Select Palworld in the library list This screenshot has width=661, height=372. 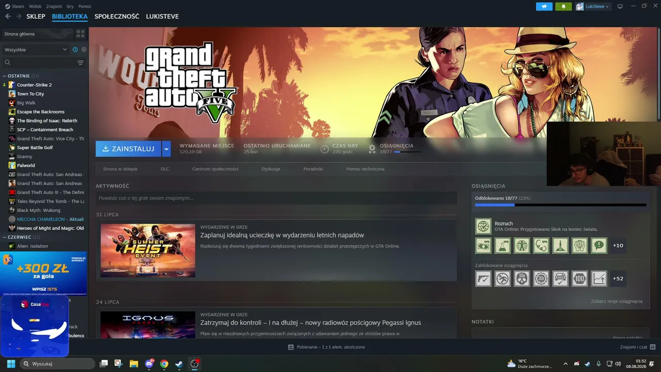click(26, 165)
